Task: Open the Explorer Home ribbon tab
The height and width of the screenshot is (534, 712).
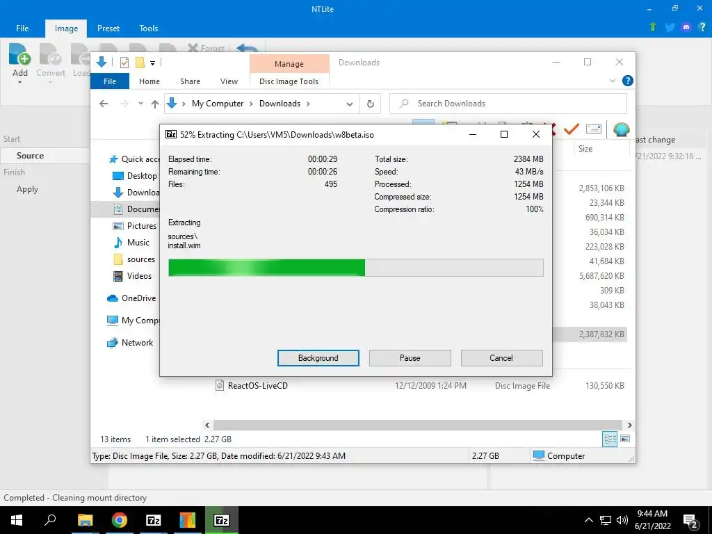Action: coord(149,81)
